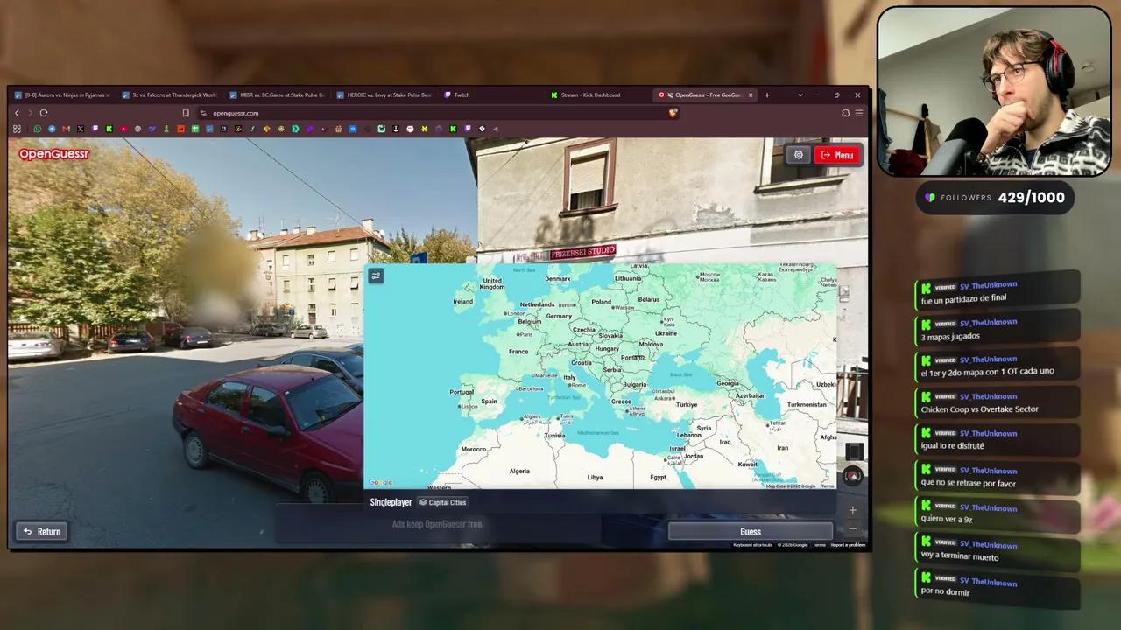Click the compass icon in Street View

coord(853,475)
